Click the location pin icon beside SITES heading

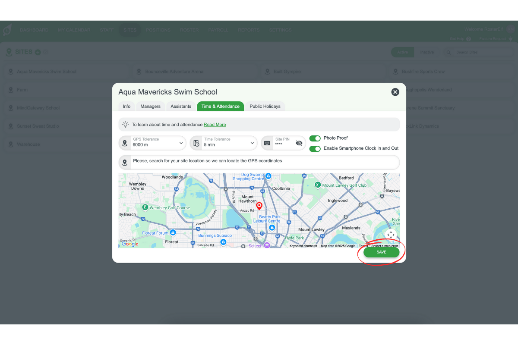tap(9, 52)
